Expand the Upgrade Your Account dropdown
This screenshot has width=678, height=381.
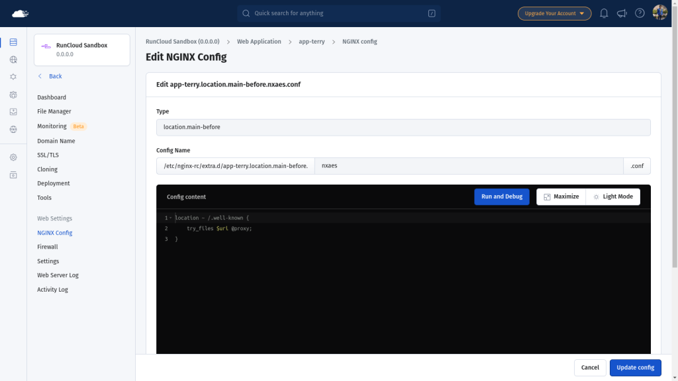point(554,13)
